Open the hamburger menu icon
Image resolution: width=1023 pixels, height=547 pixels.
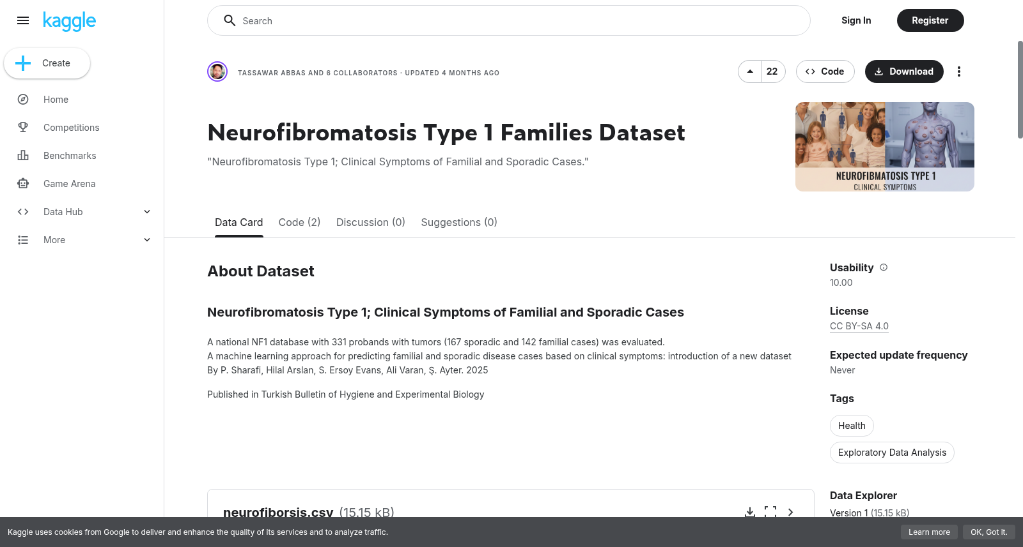pos(23,20)
